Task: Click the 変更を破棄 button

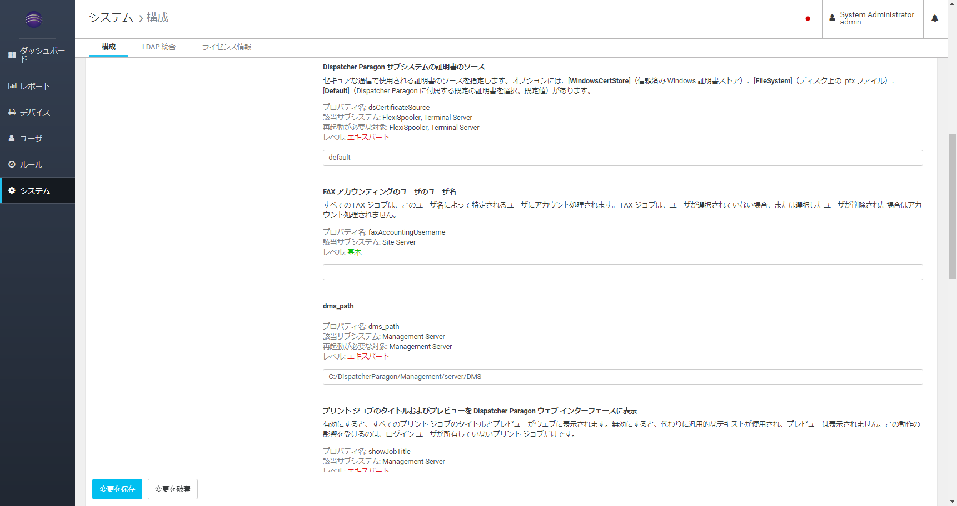Action: [x=173, y=489]
